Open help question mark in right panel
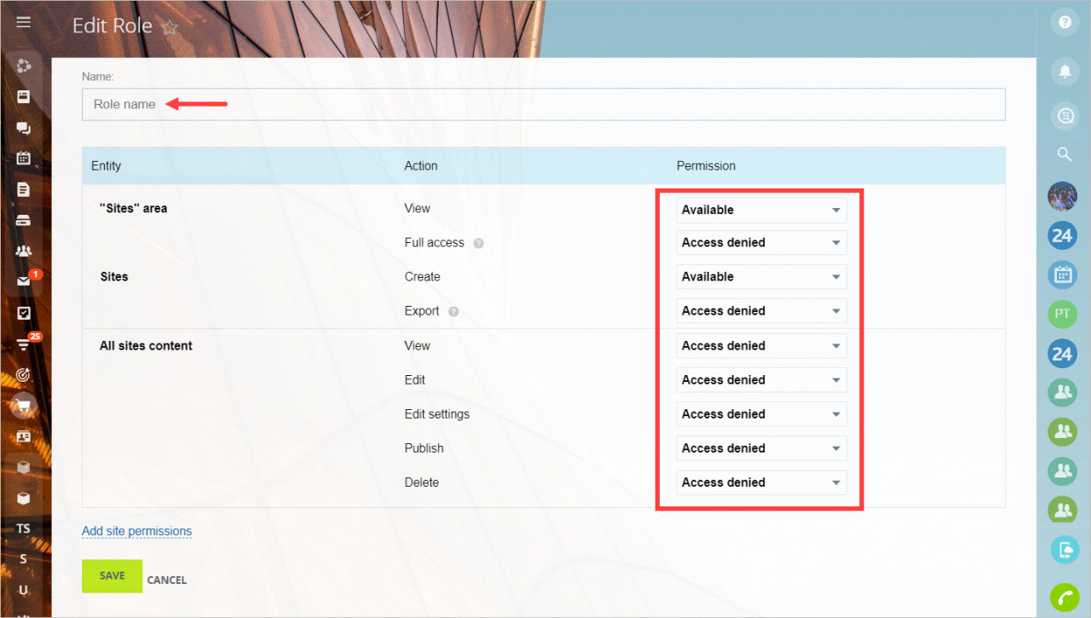The height and width of the screenshot is (618, 1091). coord(1064,23)
